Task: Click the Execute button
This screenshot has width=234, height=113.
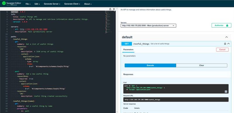Action: [x=150, y=65]
